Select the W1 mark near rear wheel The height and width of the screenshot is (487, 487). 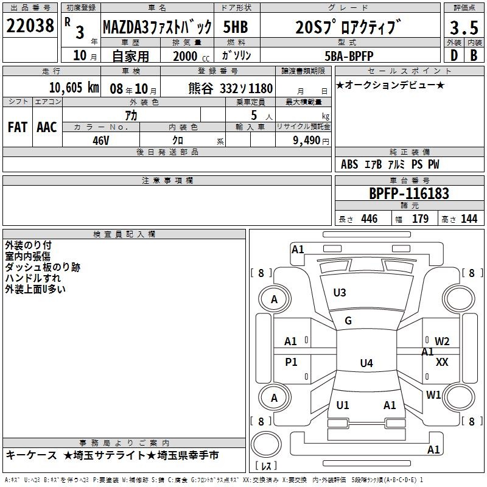[433, 395]
